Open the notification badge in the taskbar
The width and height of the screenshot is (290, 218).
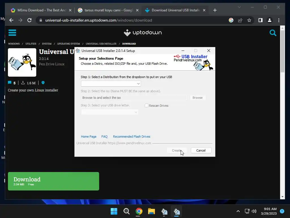[x=282, y=211]
